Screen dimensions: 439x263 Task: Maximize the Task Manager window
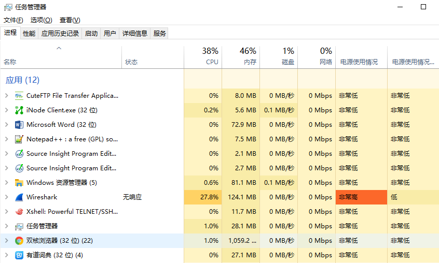pyautogui.click(x=423, y=7)
